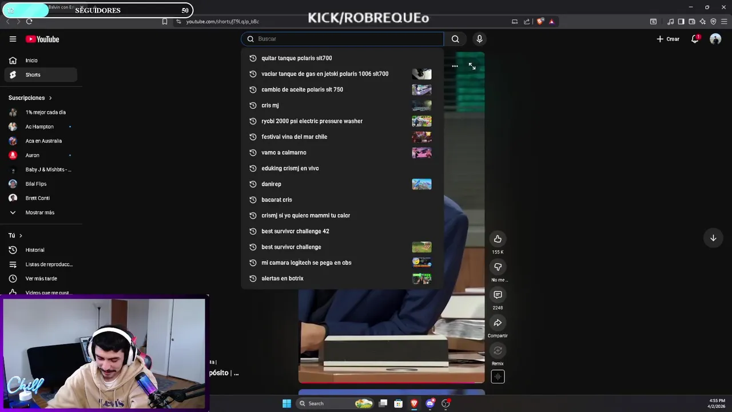This screenshot has width=732, height=412.
Task: Select suggestion 'festival vina del mar chile'
Action: pyautogui.click(x=342, y=137)
